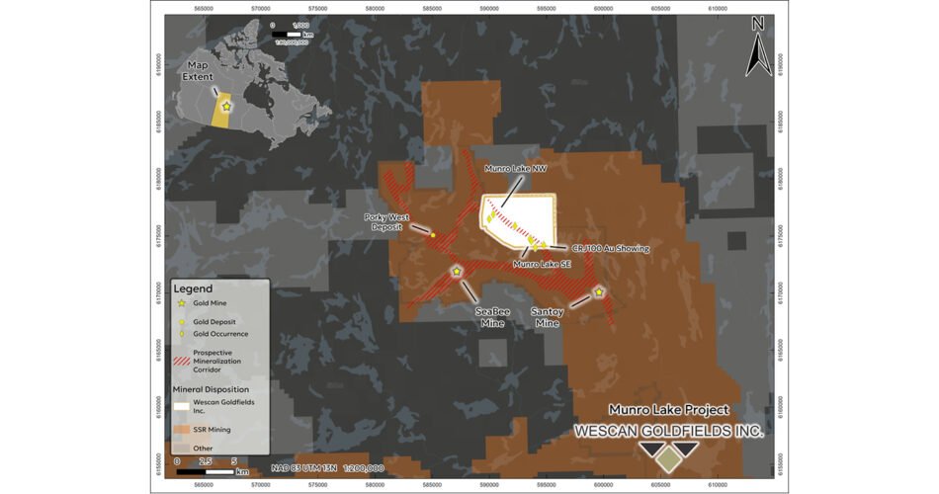The height and width of the screenshot is (494, 939).
Task: Click the 'Map Extent' label
Action: [198, 71]
